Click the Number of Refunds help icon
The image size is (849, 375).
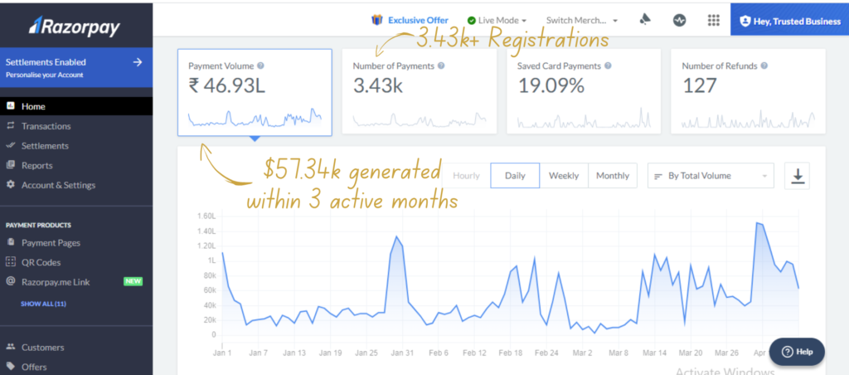pyautogui.click(x=764, y=66)
